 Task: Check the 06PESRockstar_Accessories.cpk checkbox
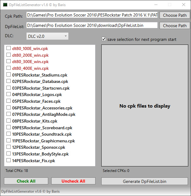pyautogui.click(x=9, y=107)
